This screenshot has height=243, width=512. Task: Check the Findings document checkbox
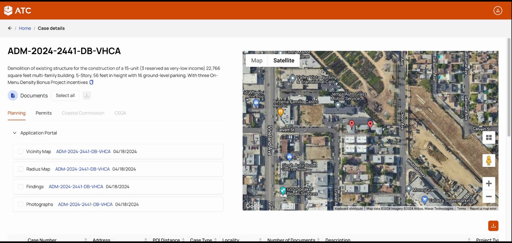(x=21, y=187)
